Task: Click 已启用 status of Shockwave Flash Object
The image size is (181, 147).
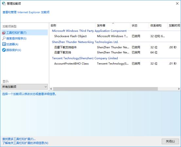Action: pyautogui.click(x=136, y=36)
